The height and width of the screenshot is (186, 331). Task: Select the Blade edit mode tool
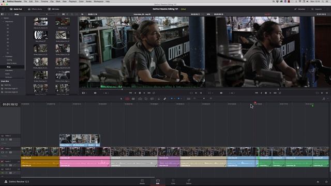tap(133, 99)
